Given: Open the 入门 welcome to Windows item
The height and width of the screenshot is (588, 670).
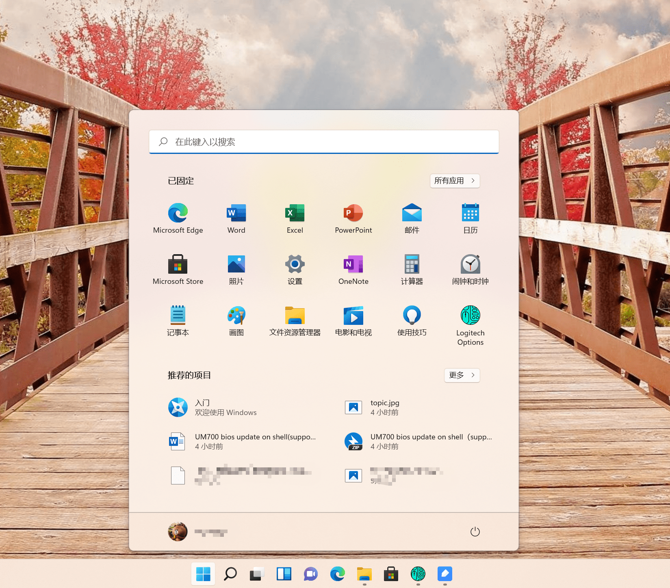Looking at the screenshot, I should pos(212,407).
